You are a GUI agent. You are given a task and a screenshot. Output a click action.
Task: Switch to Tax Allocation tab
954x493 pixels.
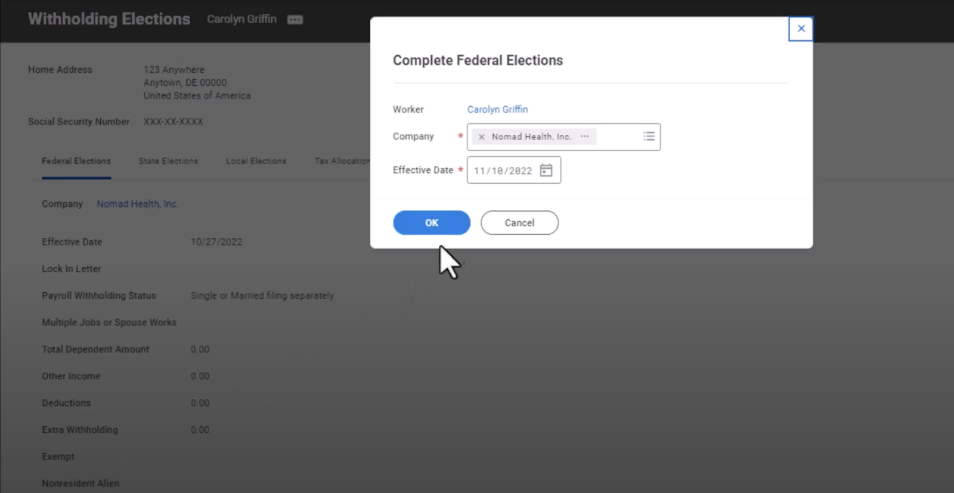point(342,161)
